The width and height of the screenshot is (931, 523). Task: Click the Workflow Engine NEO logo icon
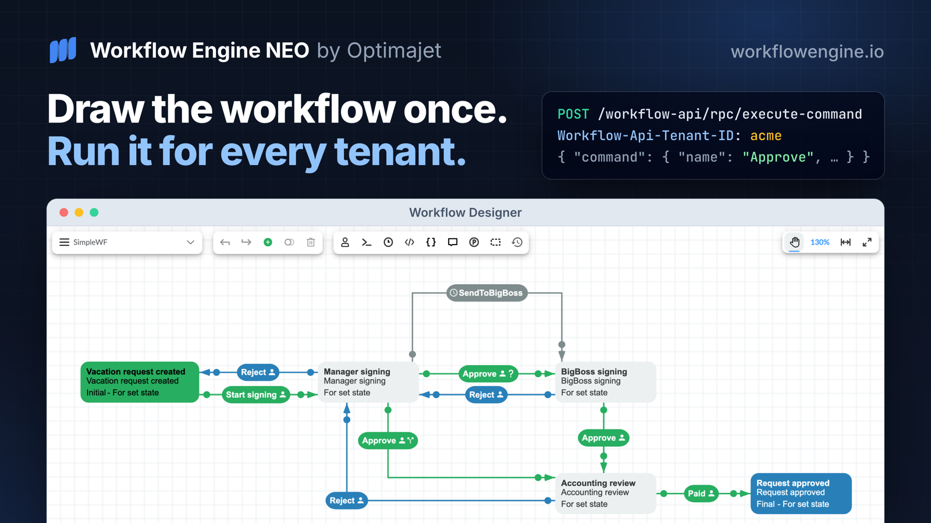click(63, 51)
